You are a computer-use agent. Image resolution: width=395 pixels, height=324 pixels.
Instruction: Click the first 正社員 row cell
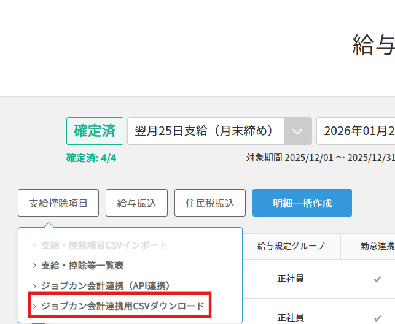pos(291,279)
